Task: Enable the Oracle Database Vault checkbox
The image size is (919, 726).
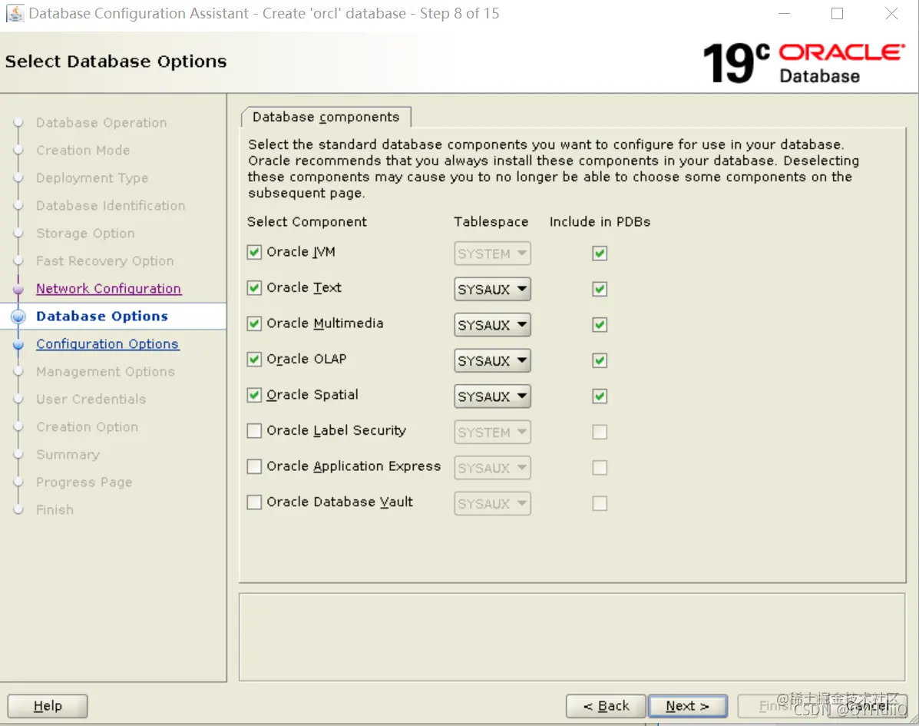Action: (x=254, y=502)
